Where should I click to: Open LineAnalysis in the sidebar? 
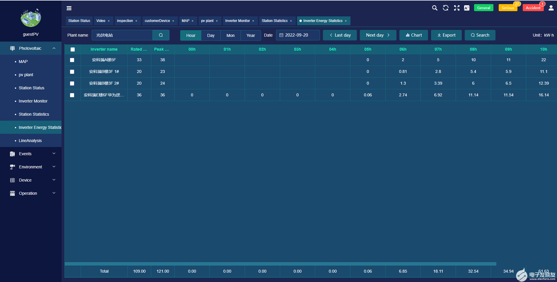tap(30, 141)
